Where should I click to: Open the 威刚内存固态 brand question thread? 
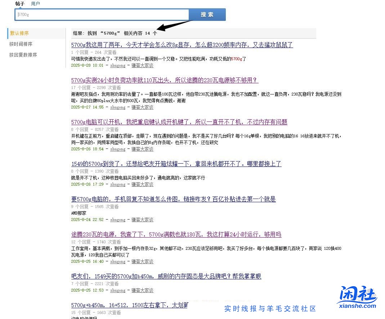pos(166,276)
